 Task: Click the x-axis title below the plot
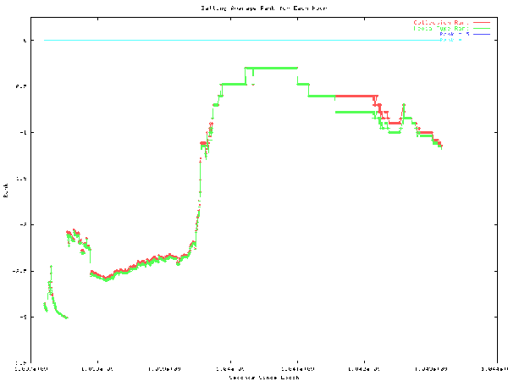point(264,377)
